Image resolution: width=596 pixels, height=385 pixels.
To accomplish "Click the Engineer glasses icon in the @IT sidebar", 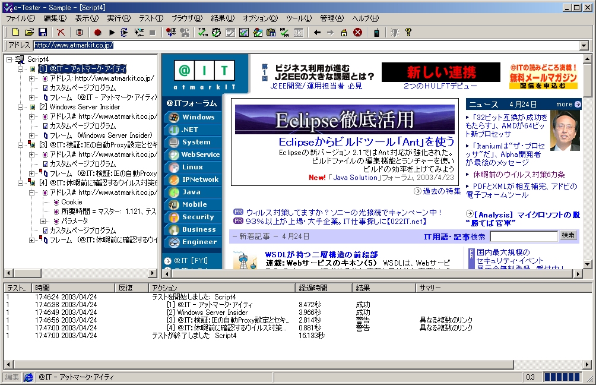I will point(174,242).
